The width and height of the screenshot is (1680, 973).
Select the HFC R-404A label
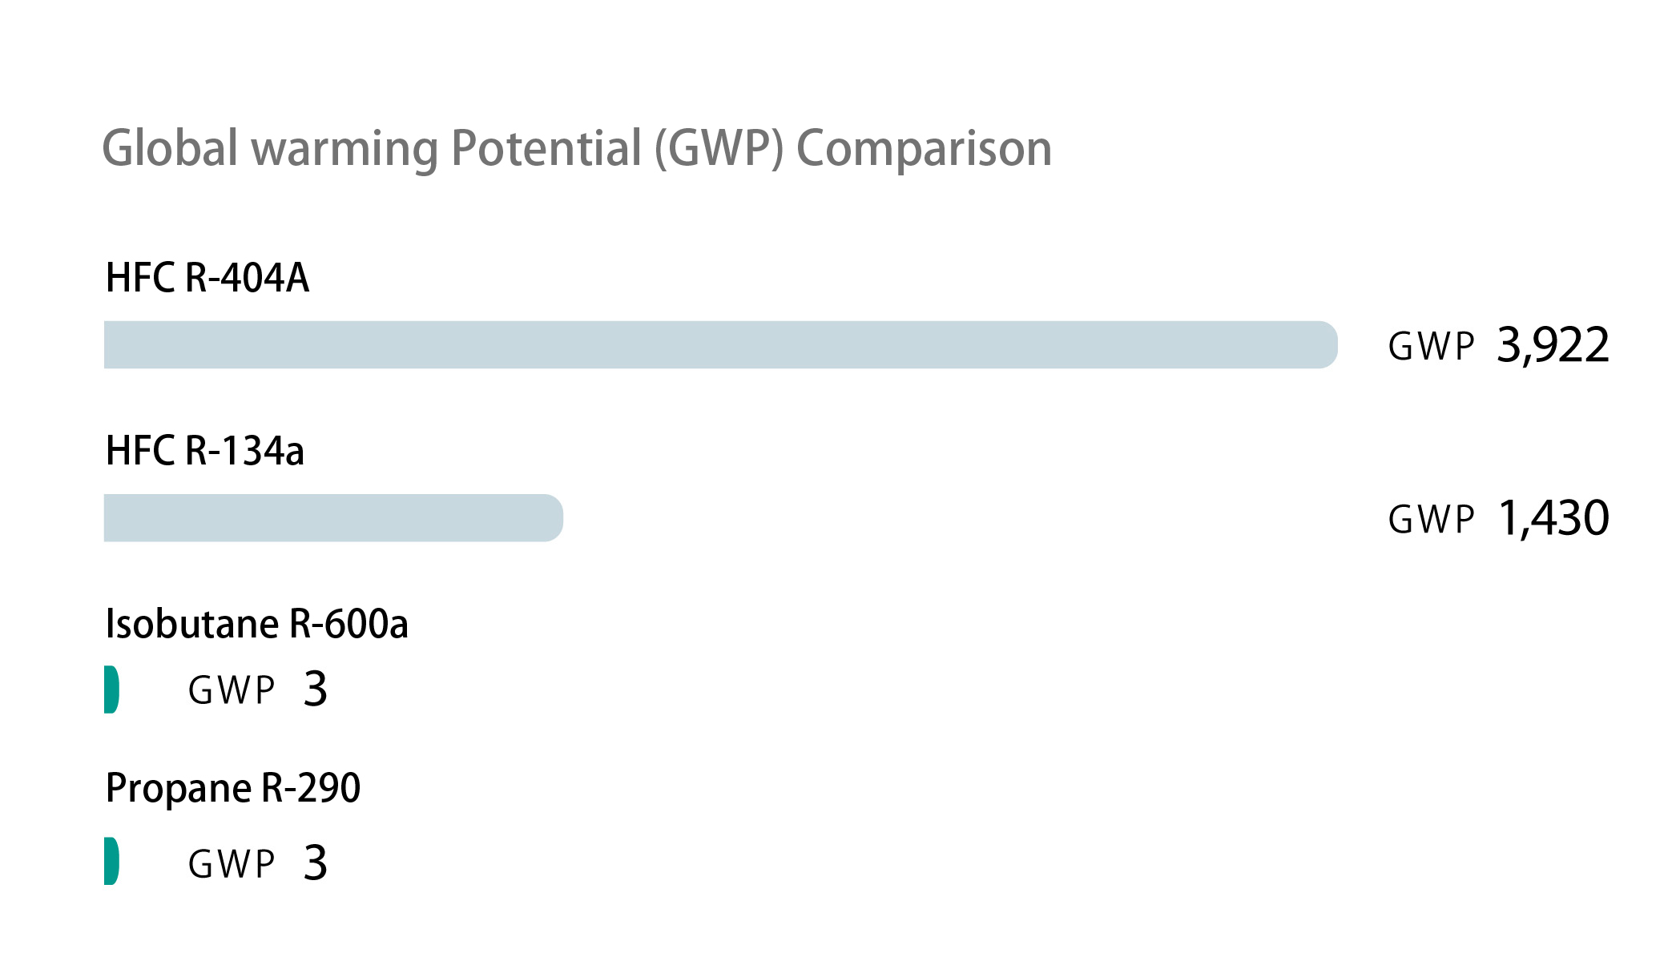pyautogui.click(x=207, y=278)
